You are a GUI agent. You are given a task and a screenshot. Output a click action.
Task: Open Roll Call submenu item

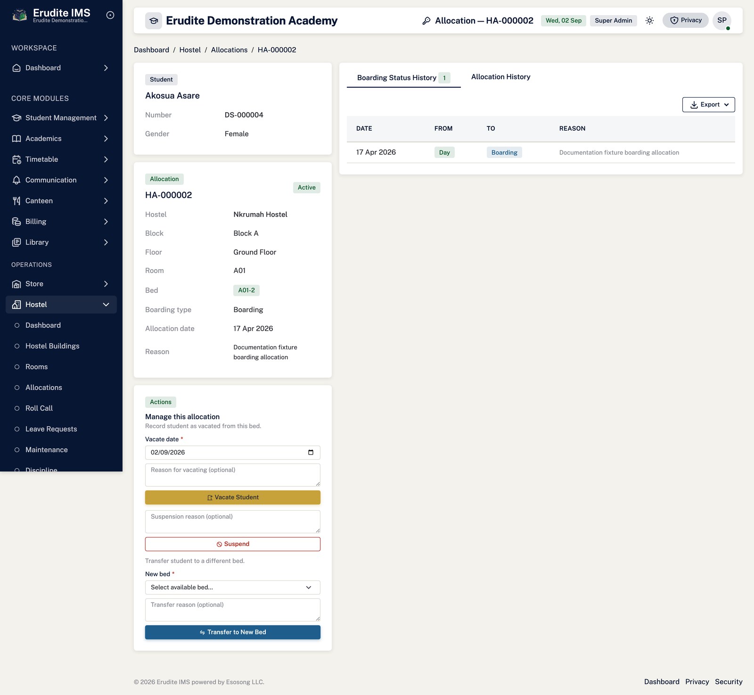click(x=39, y=408)
